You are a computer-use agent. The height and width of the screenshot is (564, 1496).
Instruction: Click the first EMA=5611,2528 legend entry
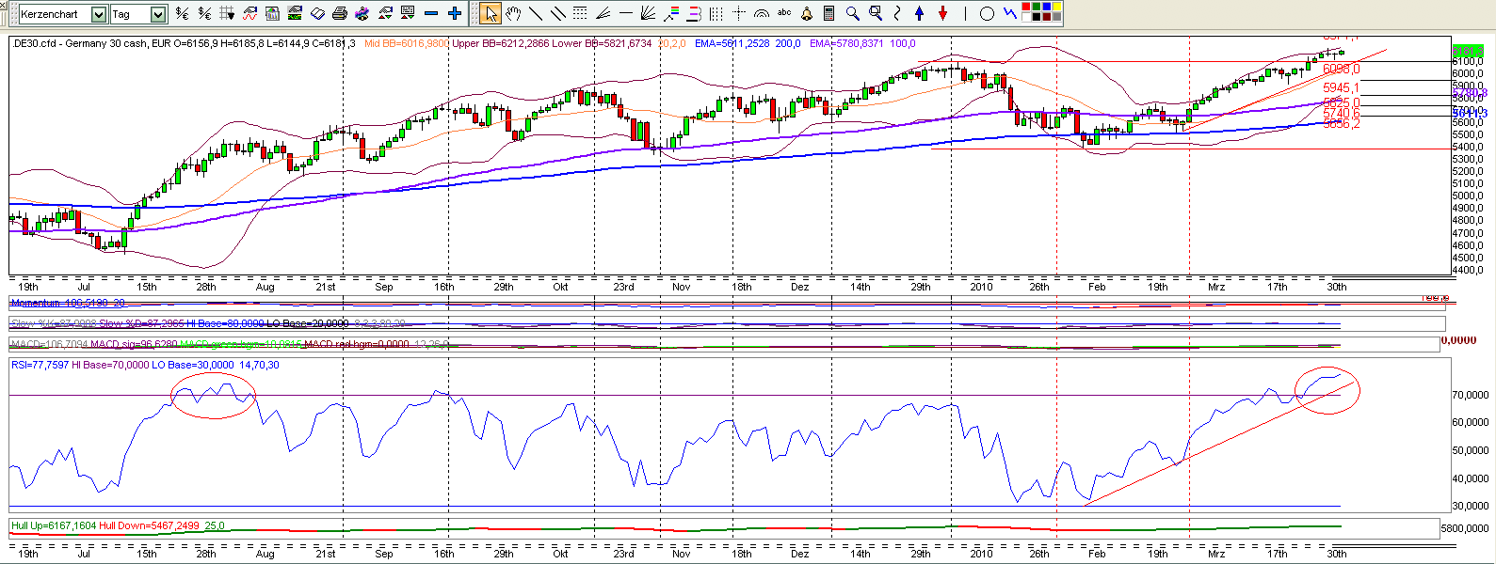[748, 43]
